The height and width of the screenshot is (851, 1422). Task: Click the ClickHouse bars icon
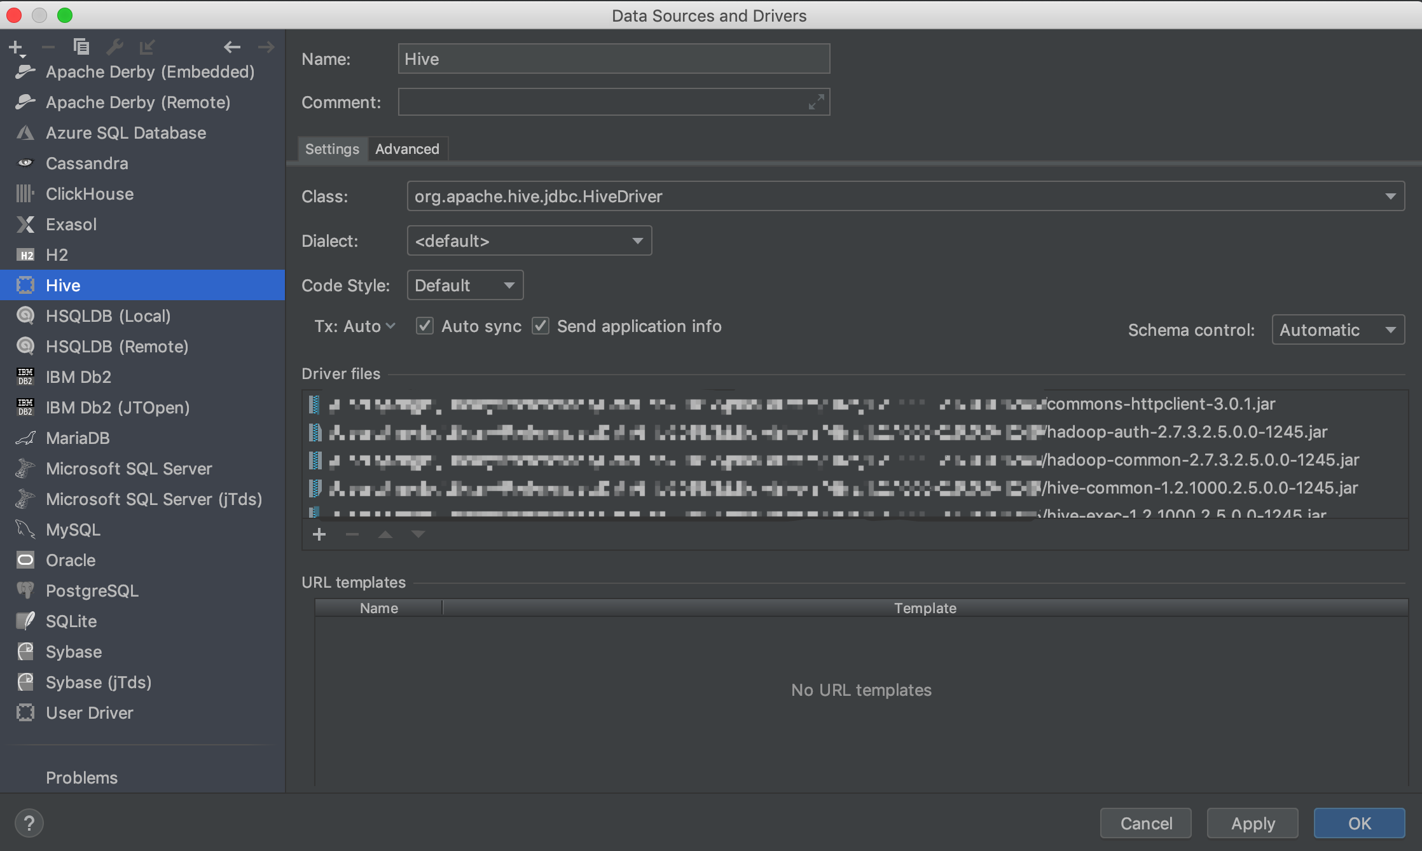tap(25, 194)
